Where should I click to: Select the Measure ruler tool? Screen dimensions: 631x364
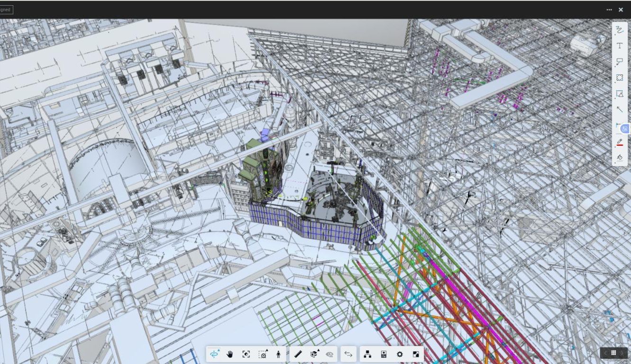click(298, 354)
